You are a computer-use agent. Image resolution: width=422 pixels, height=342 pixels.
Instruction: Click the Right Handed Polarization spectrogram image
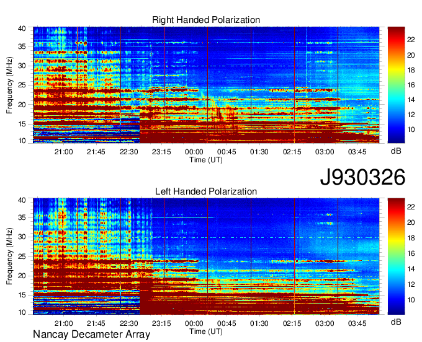coord(206,85)
